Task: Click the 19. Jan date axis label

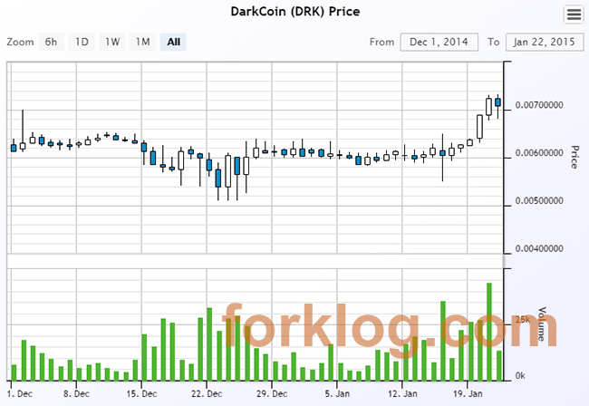Action: point(468,394)
